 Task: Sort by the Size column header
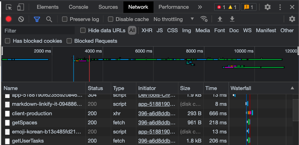(x=191, y=88)
